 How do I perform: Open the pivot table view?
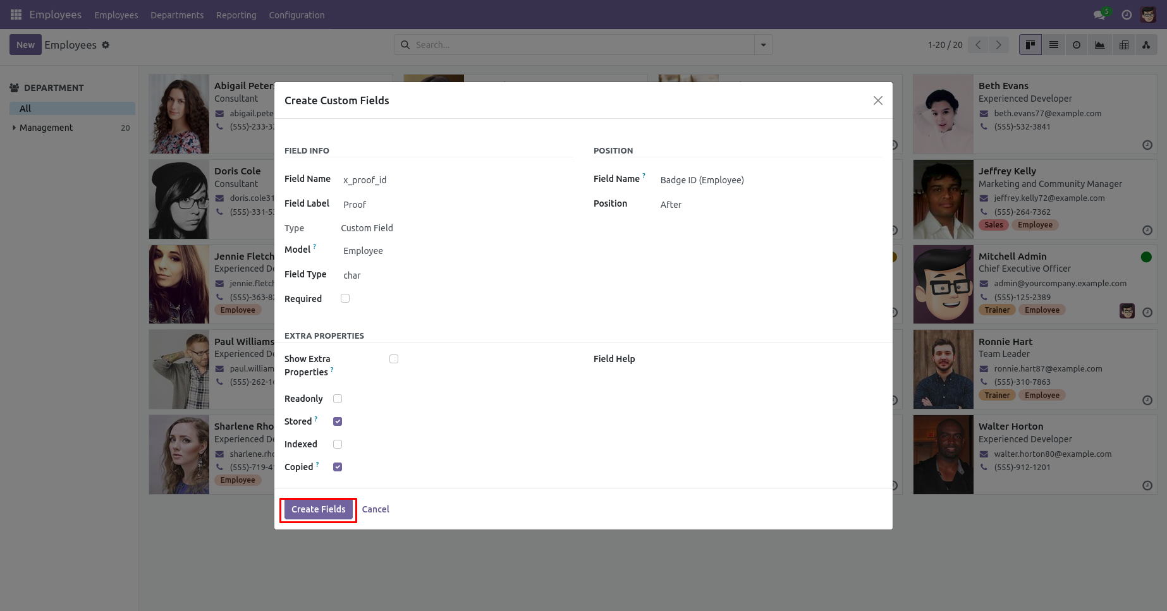coord(1123,45)
